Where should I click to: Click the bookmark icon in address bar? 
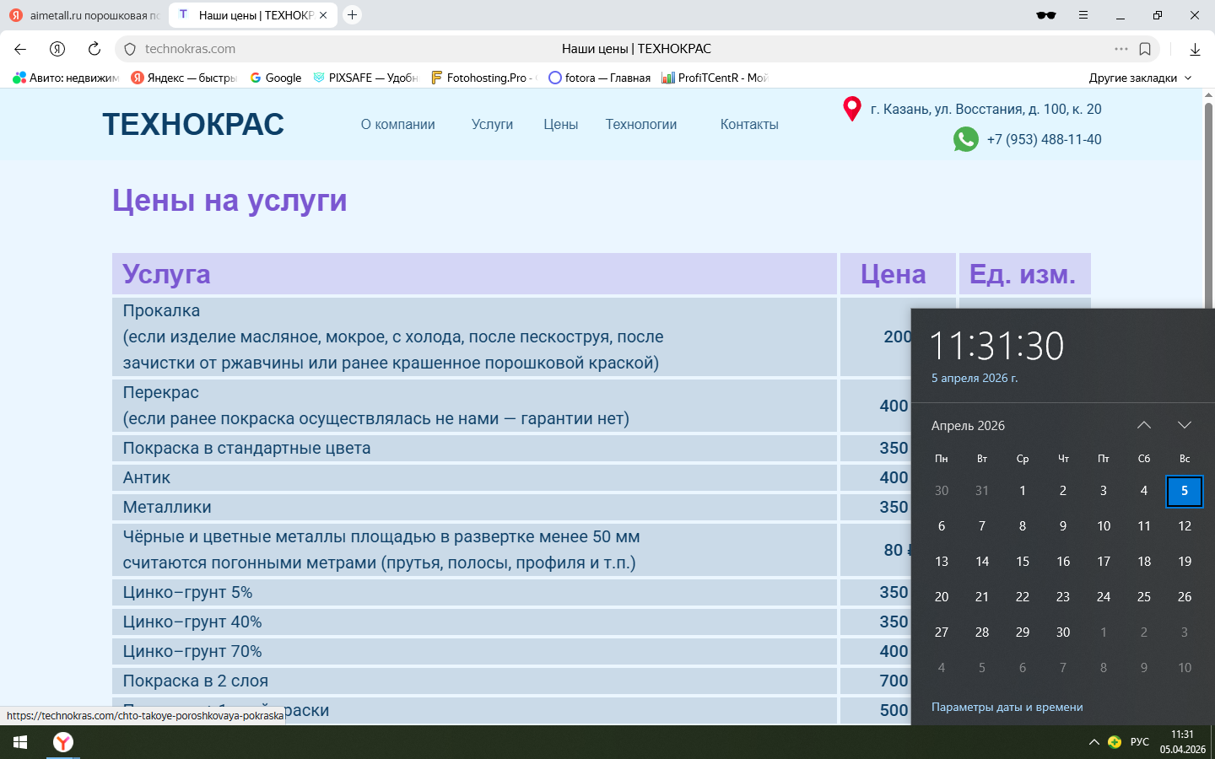pos(1145,49)
